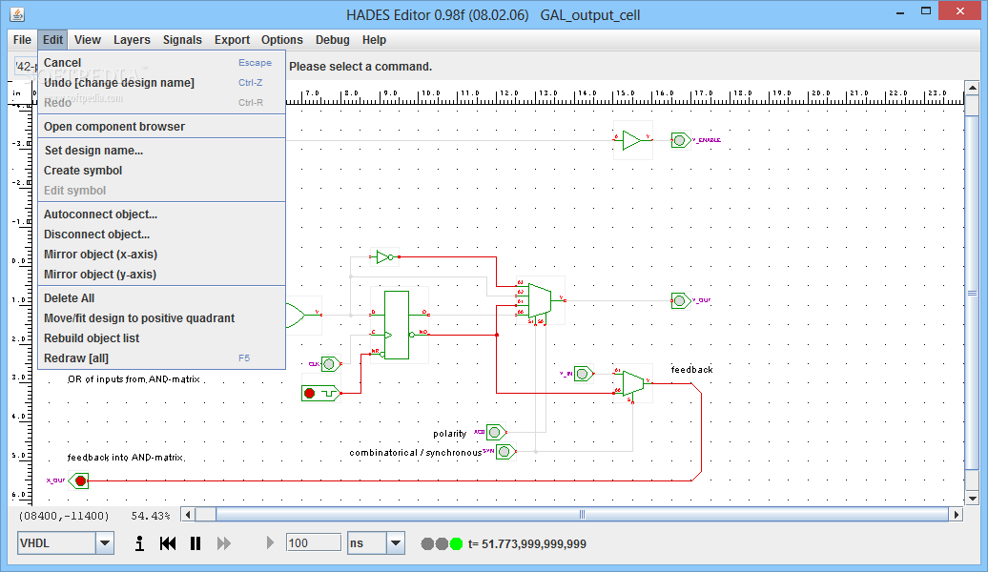The height and width of the screenshot is (572, 988).
Task: Click the simulation time t= readout
Action: (527, 543)
